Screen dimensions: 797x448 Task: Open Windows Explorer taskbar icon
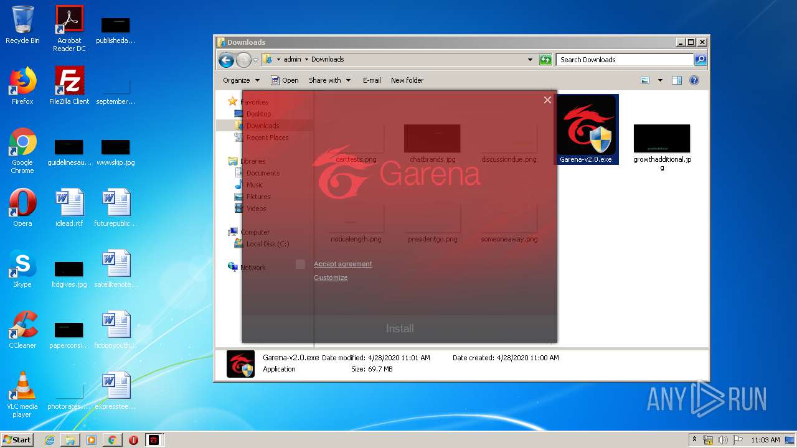(x=70, y=440)
